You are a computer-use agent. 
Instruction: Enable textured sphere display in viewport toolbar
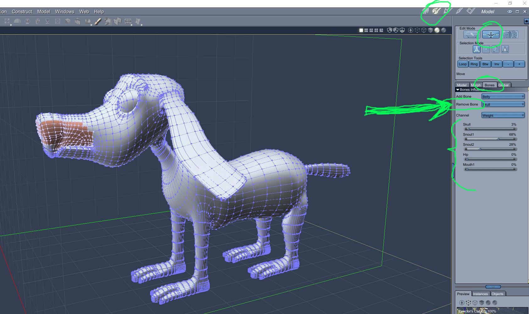pyautogui.click(x=444, y=30)
